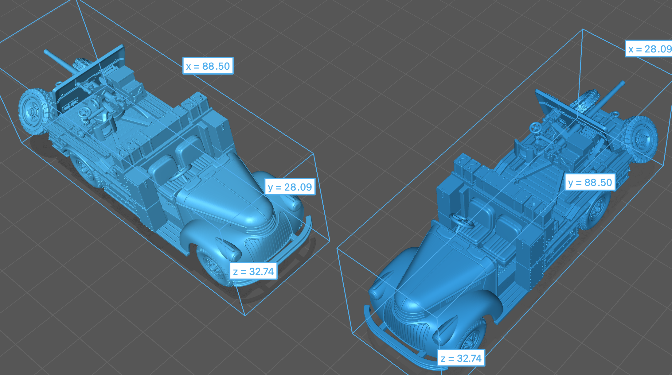The width and height of the screenshot is (672, 375).
Task: Select the z = 32.74 label on right truck
Action: point(461,358)
